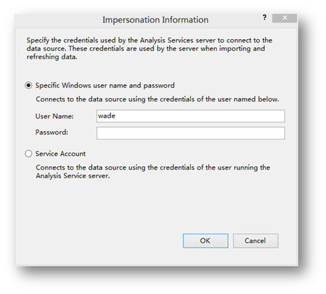
Task: Focus the User Name input field
Action: (191, 116)
